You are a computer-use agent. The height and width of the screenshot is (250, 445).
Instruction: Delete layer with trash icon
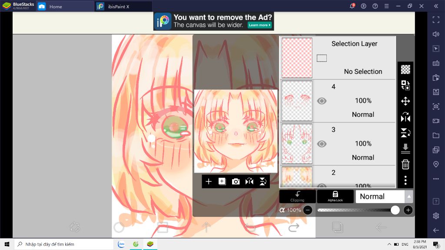405,164
